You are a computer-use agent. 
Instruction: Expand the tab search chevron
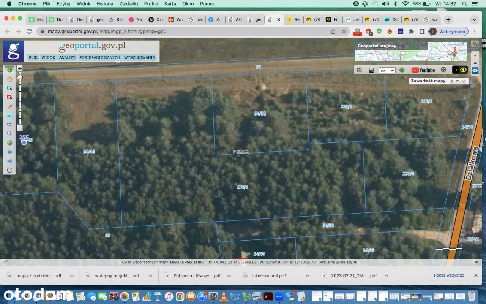point(474,19)
